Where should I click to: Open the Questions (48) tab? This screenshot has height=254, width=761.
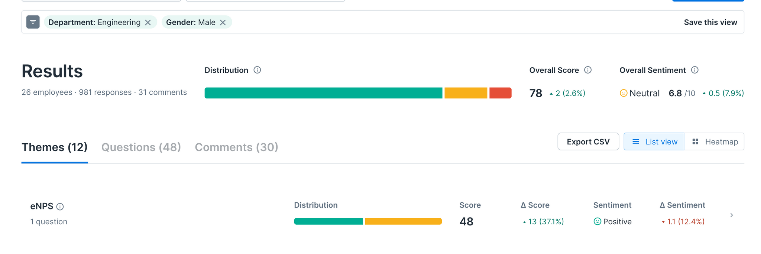[141, 147]
